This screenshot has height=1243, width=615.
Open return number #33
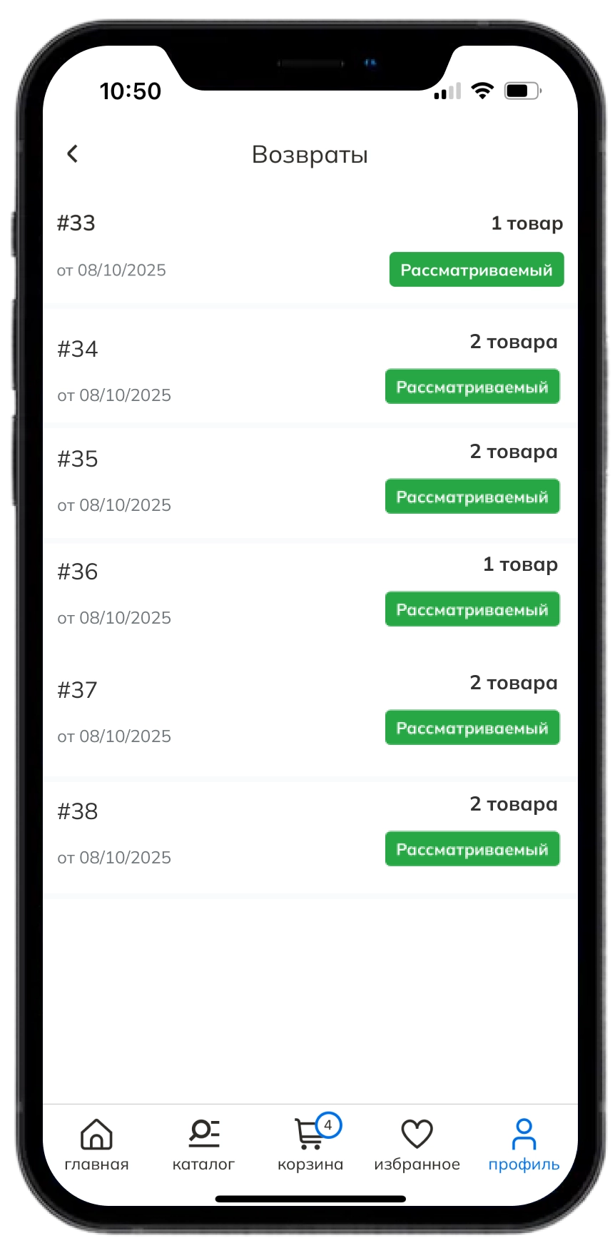76,223
